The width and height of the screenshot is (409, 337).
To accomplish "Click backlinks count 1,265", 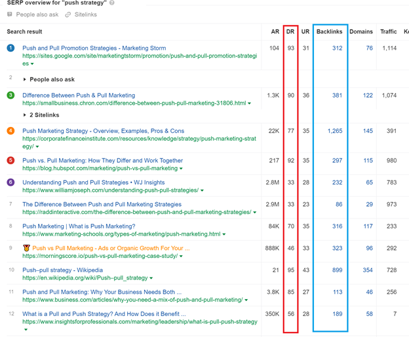I will [x=335, y=131].
